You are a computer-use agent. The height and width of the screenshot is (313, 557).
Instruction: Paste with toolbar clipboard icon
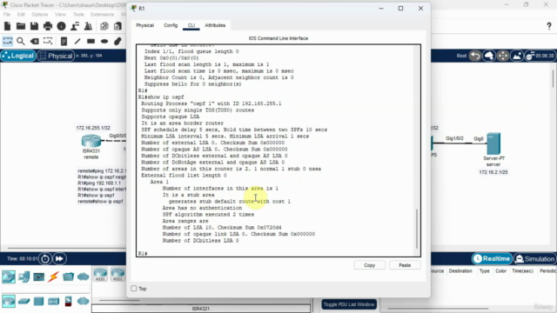pyautogui.click(x=117, y=26)
